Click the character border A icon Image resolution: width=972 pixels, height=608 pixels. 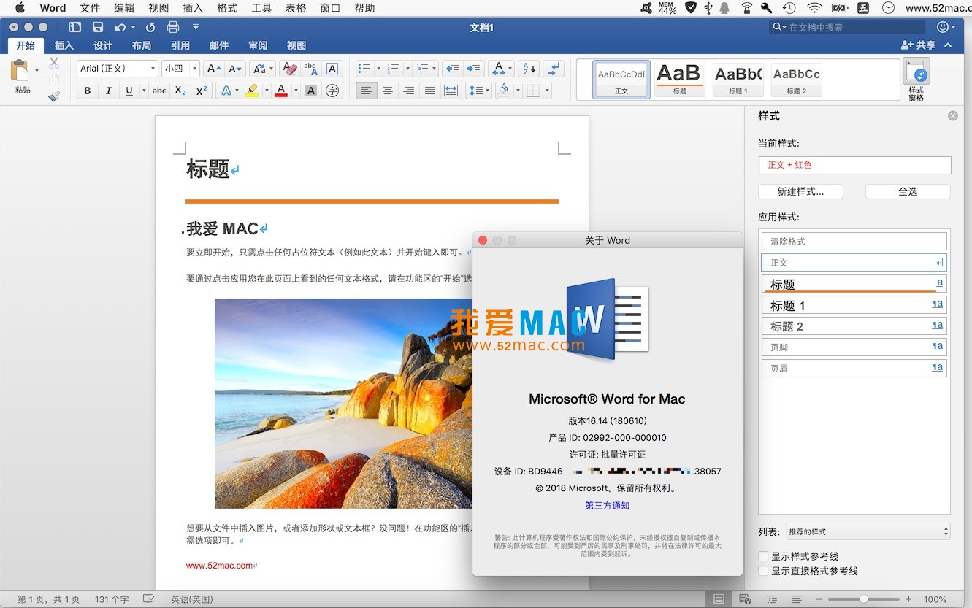pos(332,69)
